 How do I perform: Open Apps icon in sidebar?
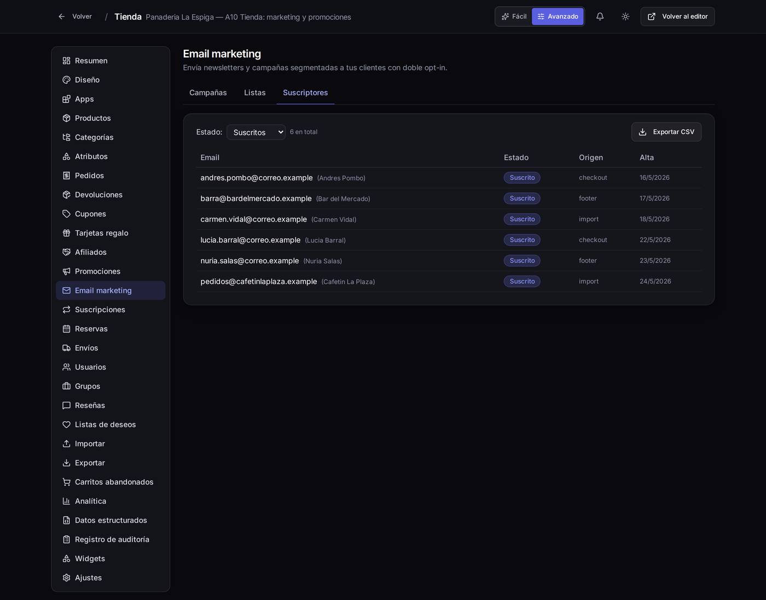pyautogui.click(x=66, y=99)
